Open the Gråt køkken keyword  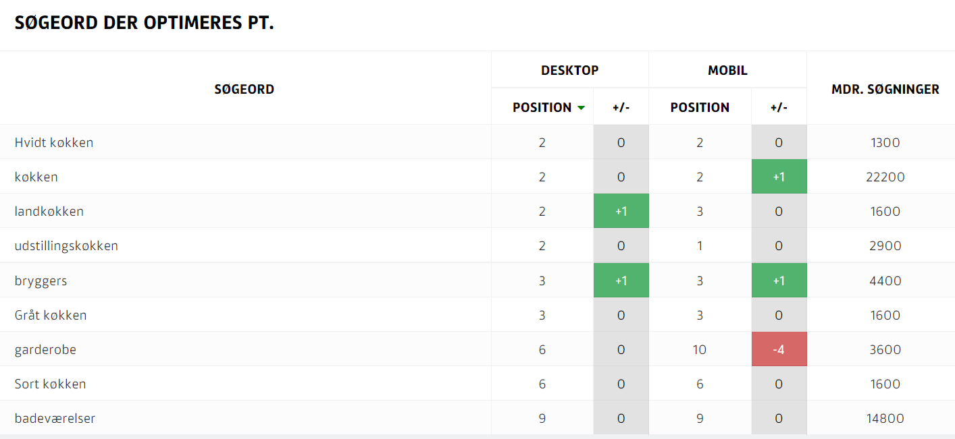(x=51, y=315)
